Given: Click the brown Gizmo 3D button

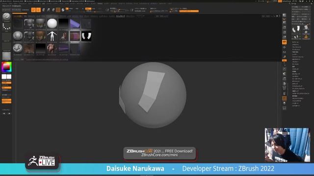Looking at the screenshot, I should [x=58, y=10].
